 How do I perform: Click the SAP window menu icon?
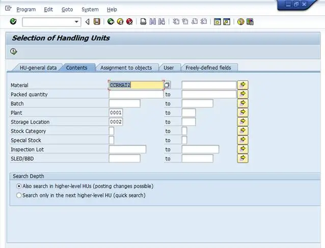click(x=8, y=9)
